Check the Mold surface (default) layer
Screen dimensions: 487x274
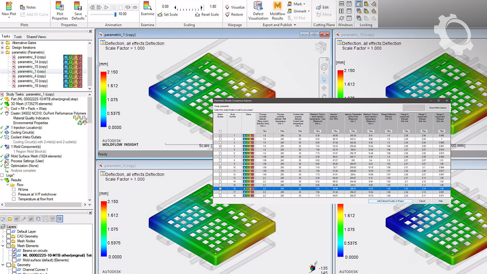[x=14, y=260]
